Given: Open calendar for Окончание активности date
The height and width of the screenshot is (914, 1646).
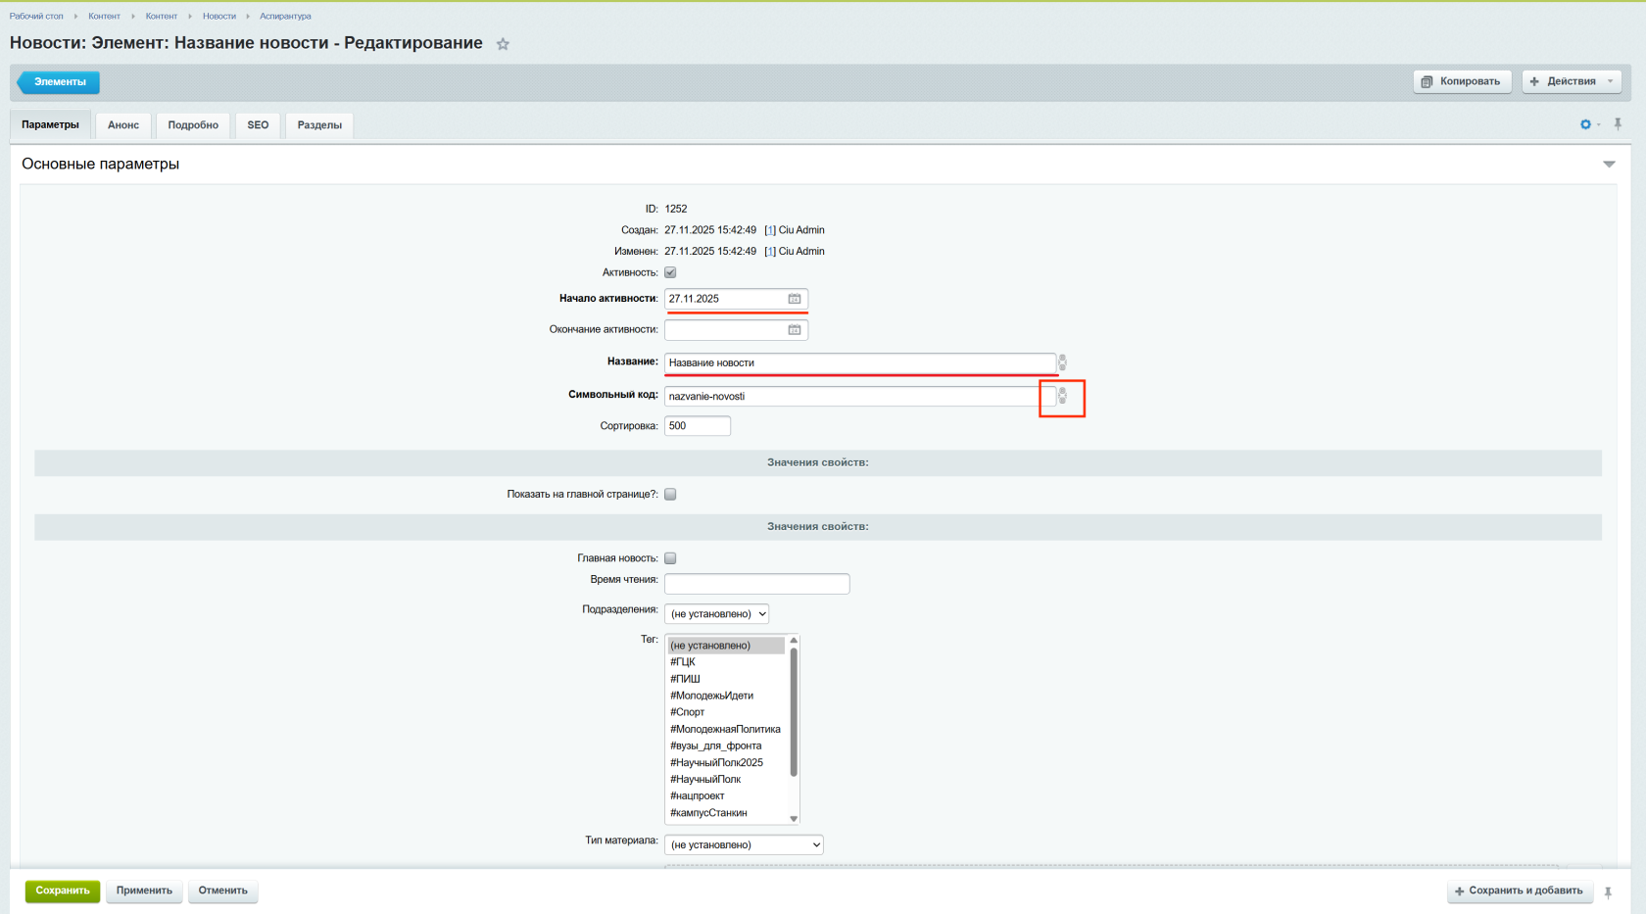Looking at the screenshot, I should (x=795, y=330).
